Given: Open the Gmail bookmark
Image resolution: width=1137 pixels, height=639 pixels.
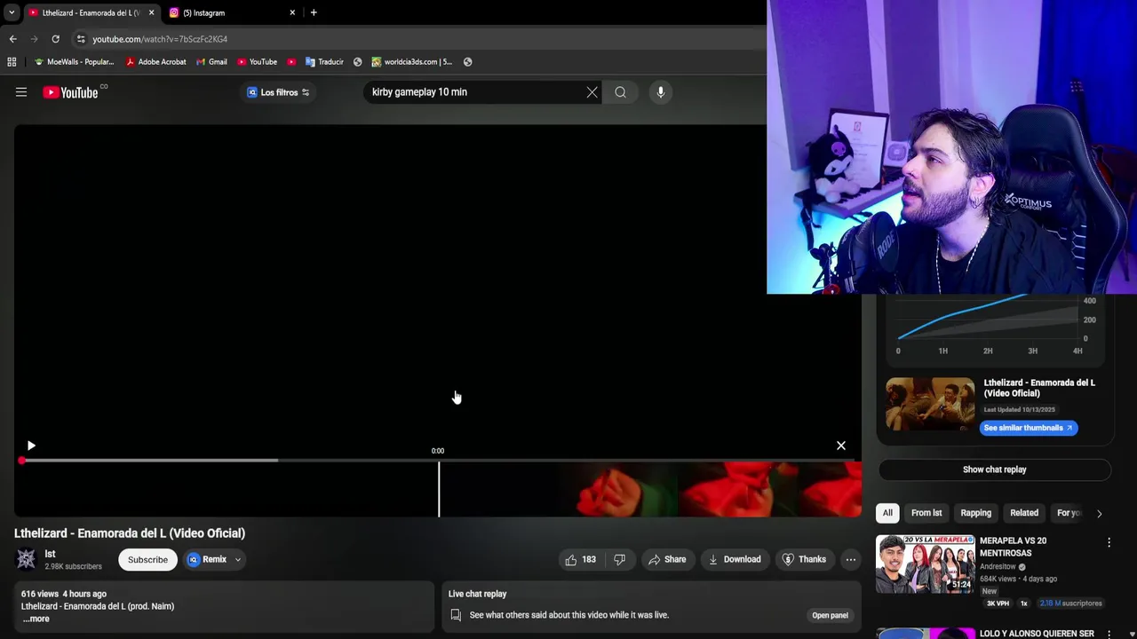Looking at the screenshot, I should [x=211, y=62].
